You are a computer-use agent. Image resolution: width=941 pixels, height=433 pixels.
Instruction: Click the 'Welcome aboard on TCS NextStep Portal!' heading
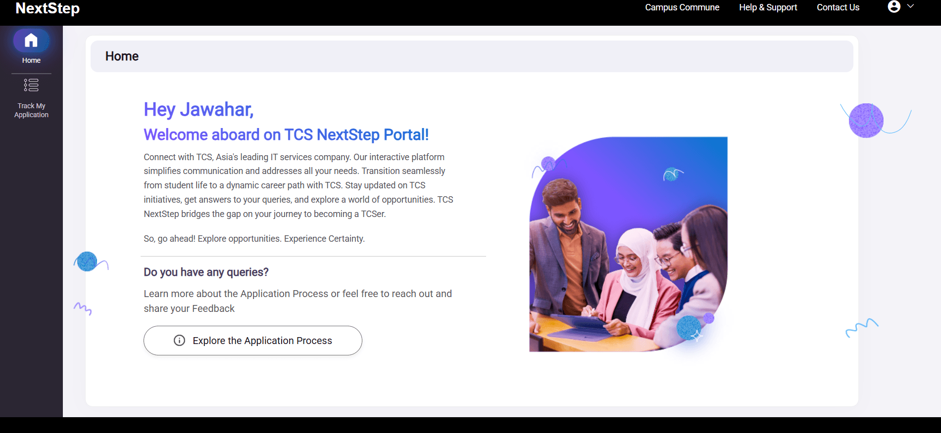[x=286, y=134]
